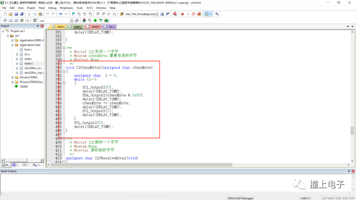Open the editor tab list dropdown
The image size is (356, 200).
[x=348, y=27]
